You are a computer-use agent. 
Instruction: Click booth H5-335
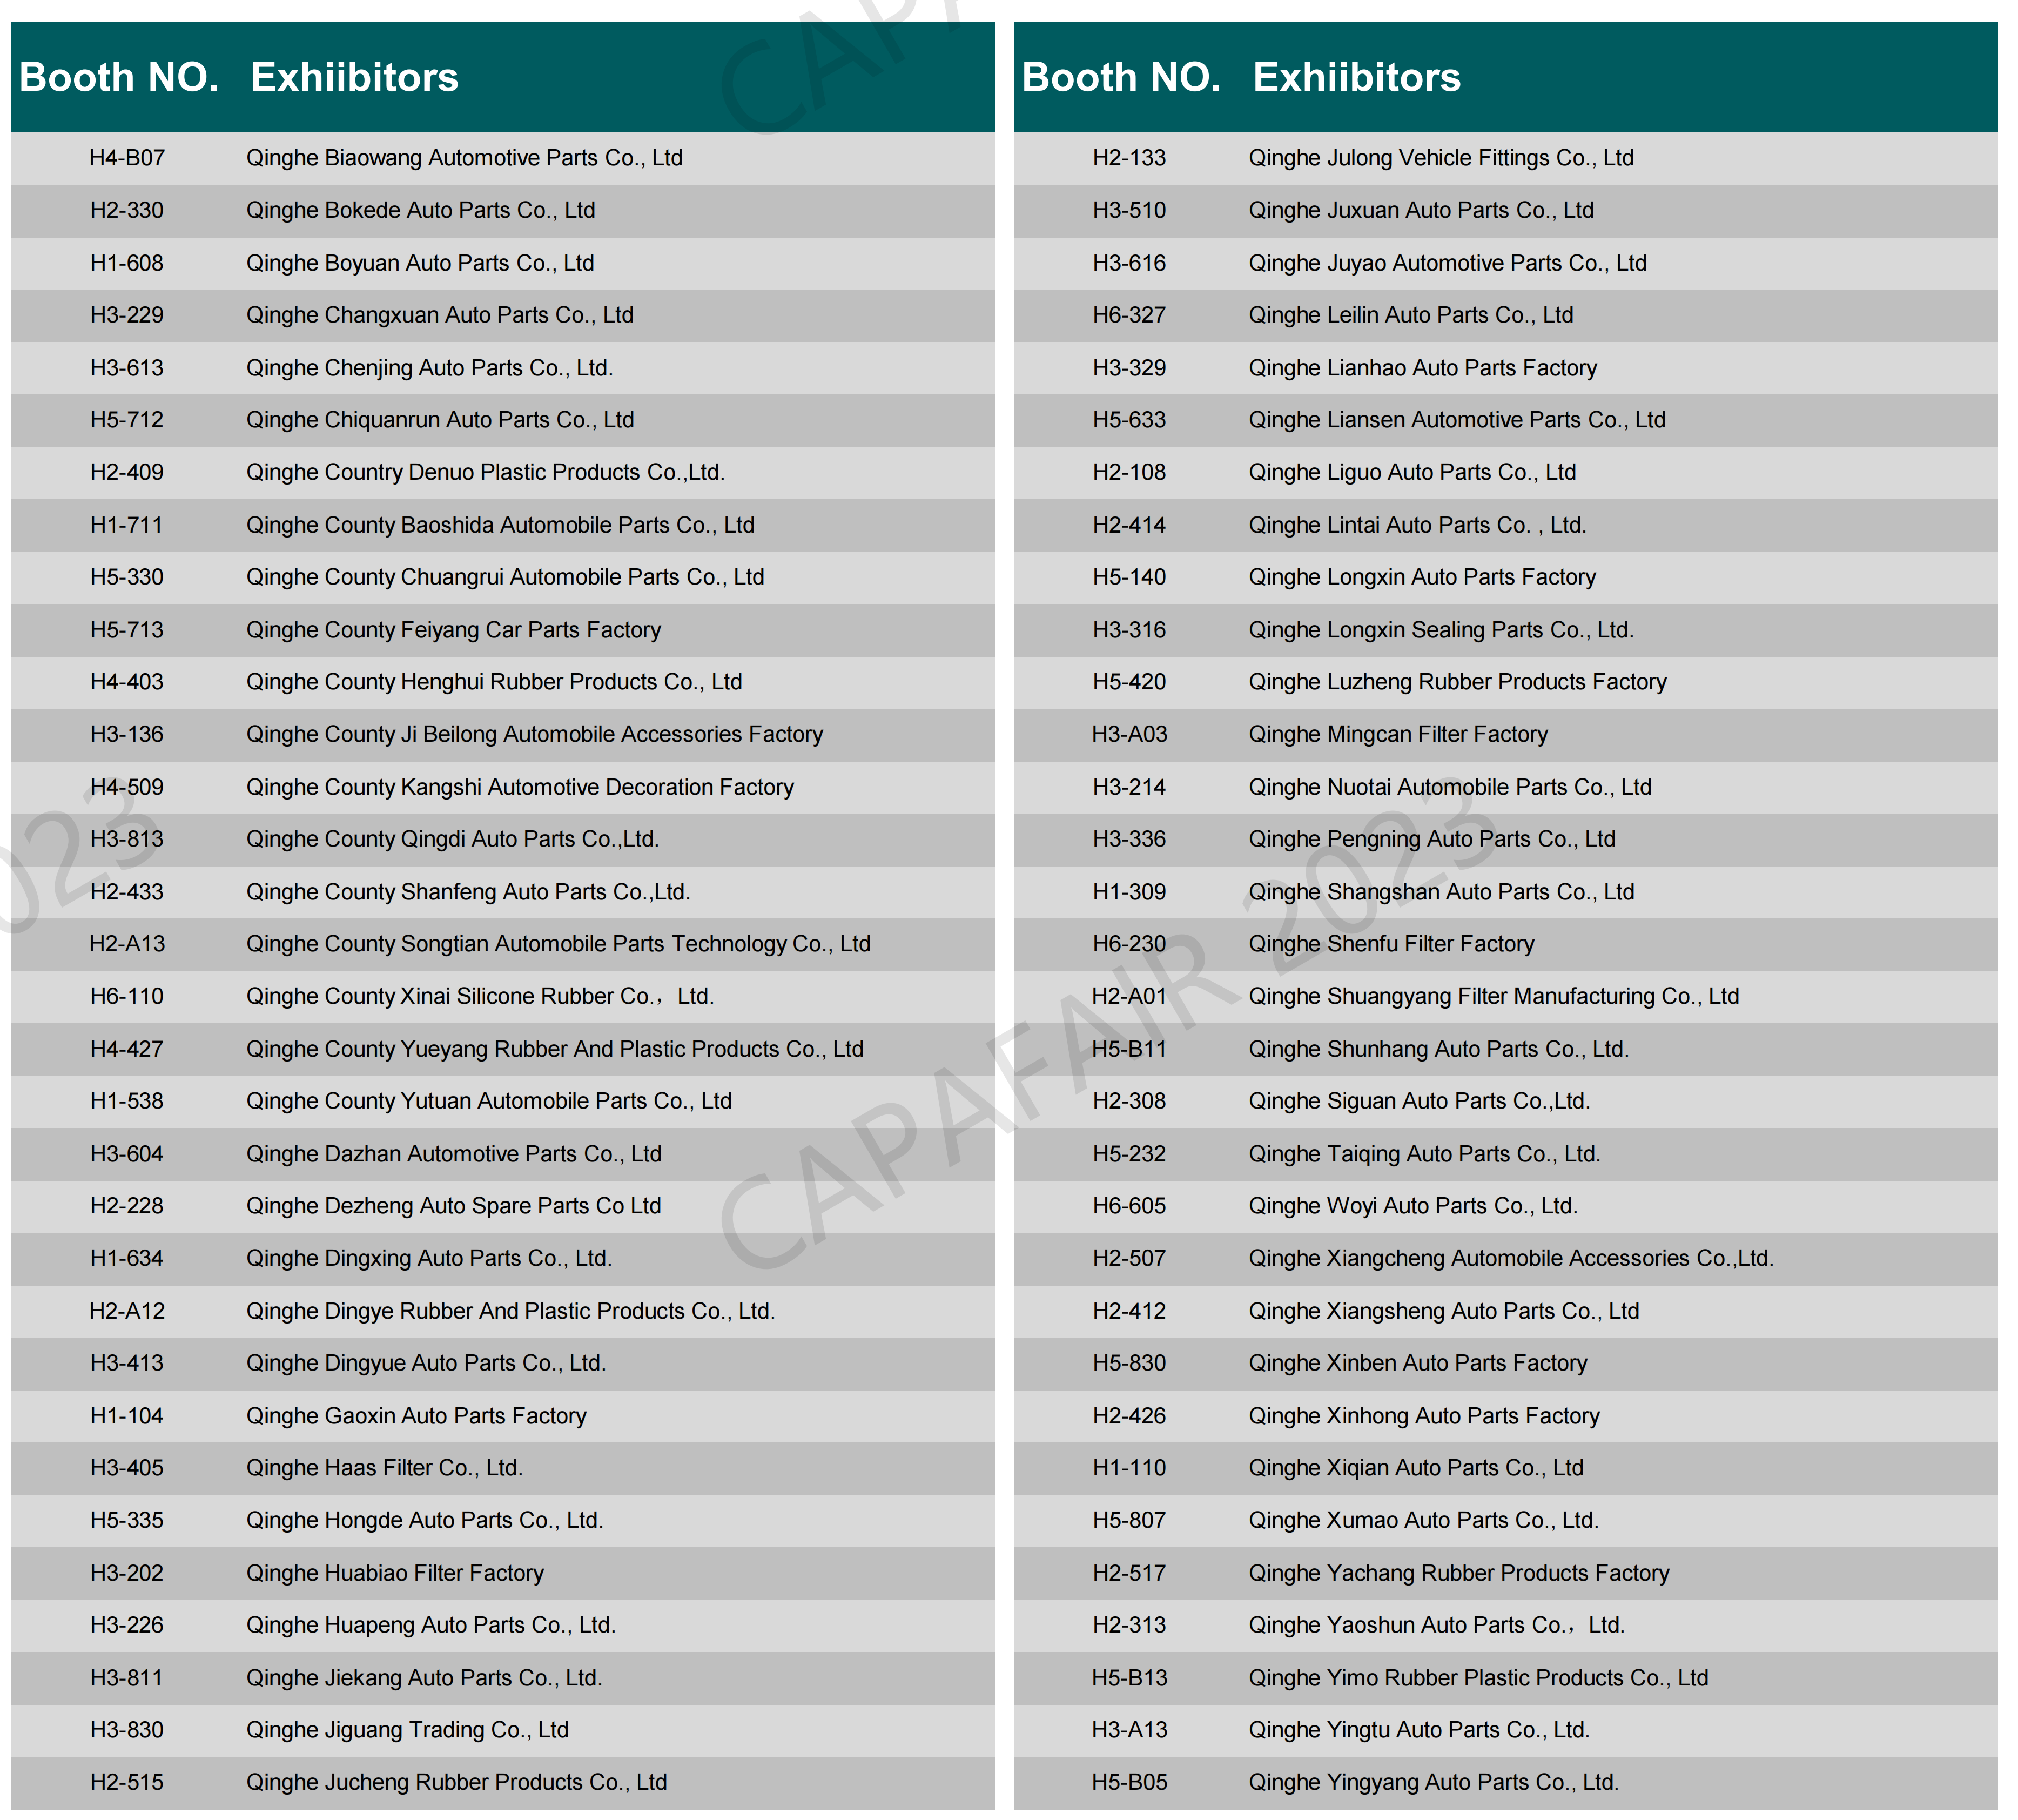pyautogui.click(x=127, y=1520)
